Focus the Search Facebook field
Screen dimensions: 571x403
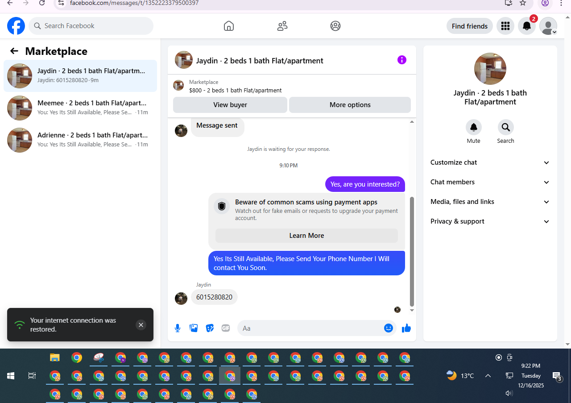point(91,26)
